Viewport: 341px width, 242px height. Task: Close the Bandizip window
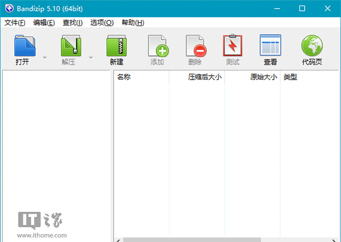pos(327,9)
